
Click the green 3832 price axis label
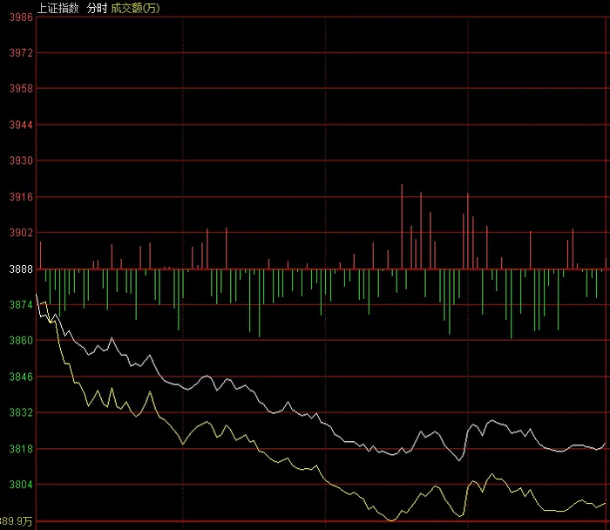point(21,412)
